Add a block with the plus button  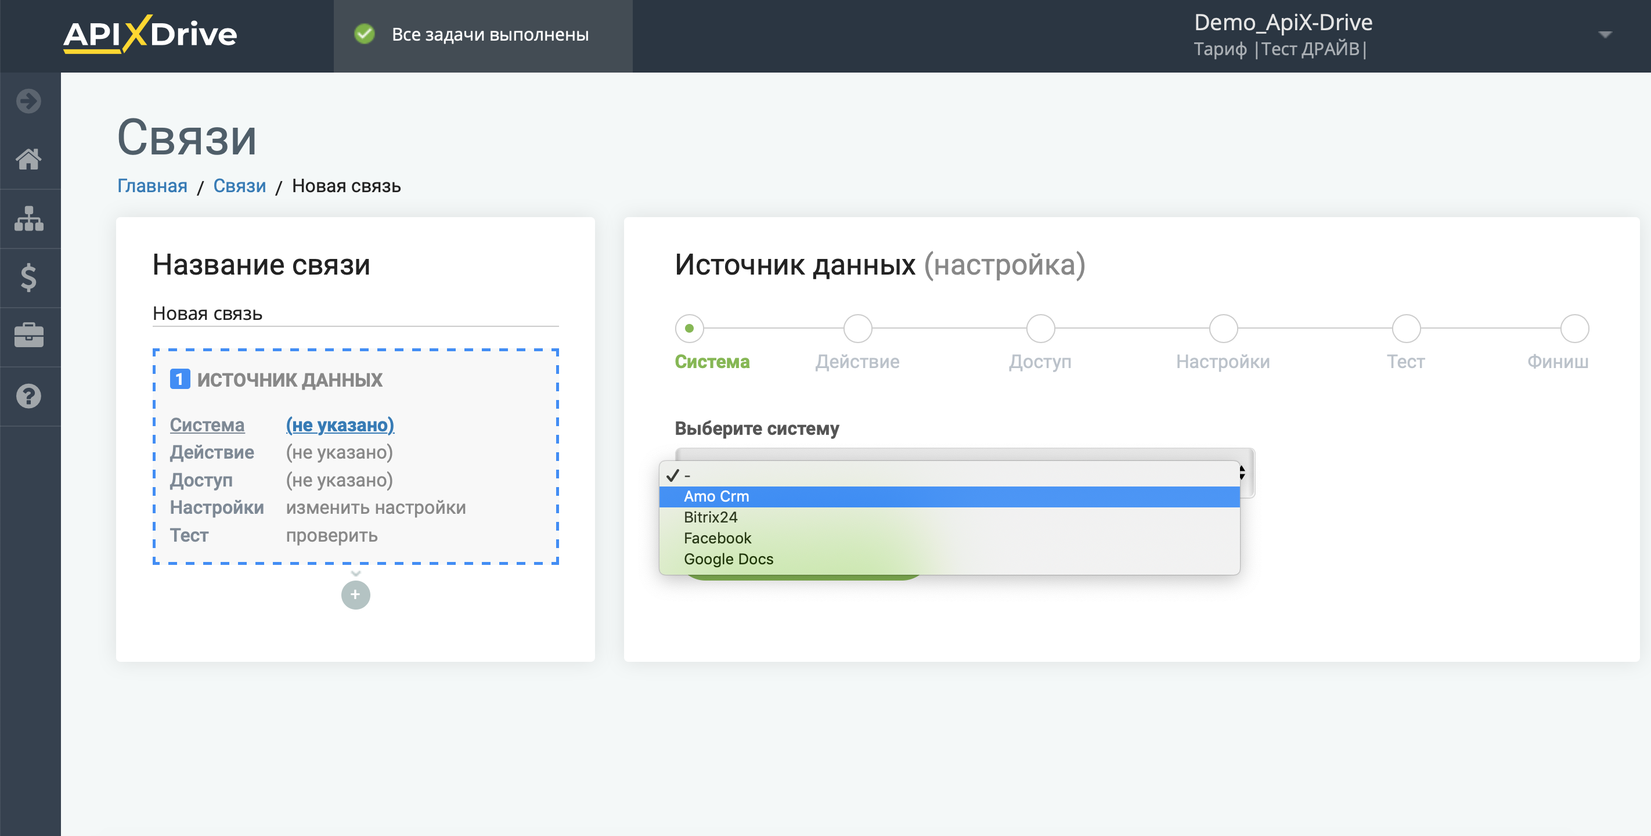356,595
